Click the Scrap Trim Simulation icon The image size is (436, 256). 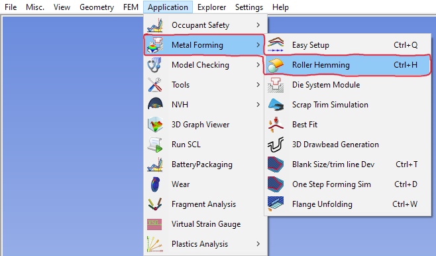click(x=276, y=105)
